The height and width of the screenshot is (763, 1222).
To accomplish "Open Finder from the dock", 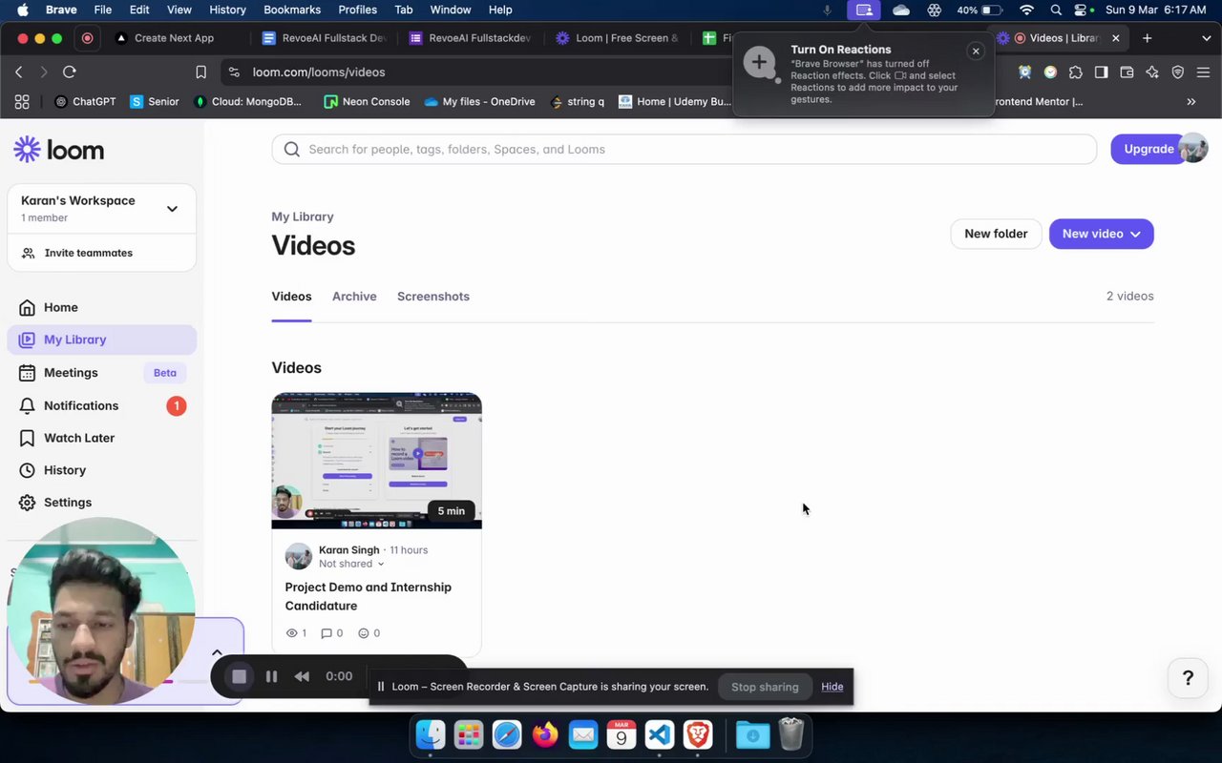I will pyautogui.click(x=431, y=734).
